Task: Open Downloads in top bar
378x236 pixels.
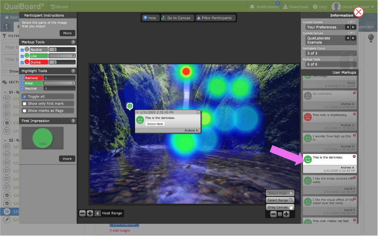Action: (296, 7)
